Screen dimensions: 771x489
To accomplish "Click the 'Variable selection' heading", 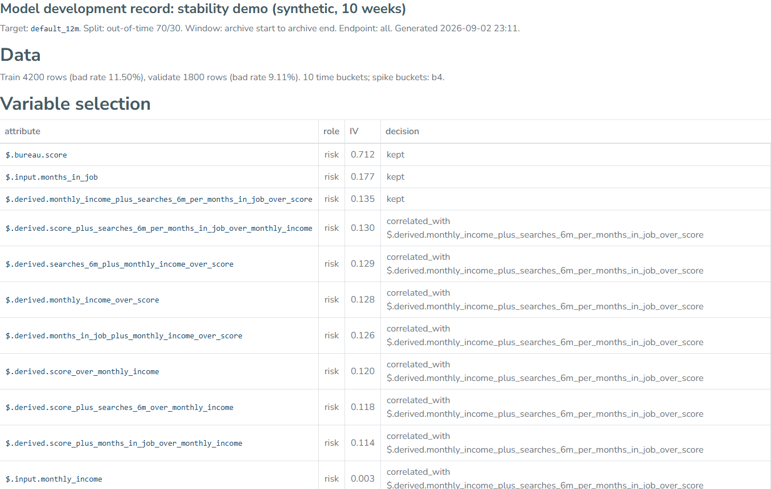I will 75,103.
